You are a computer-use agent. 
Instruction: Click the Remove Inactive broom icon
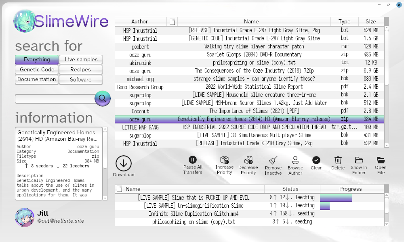click(x=273, y=160)
